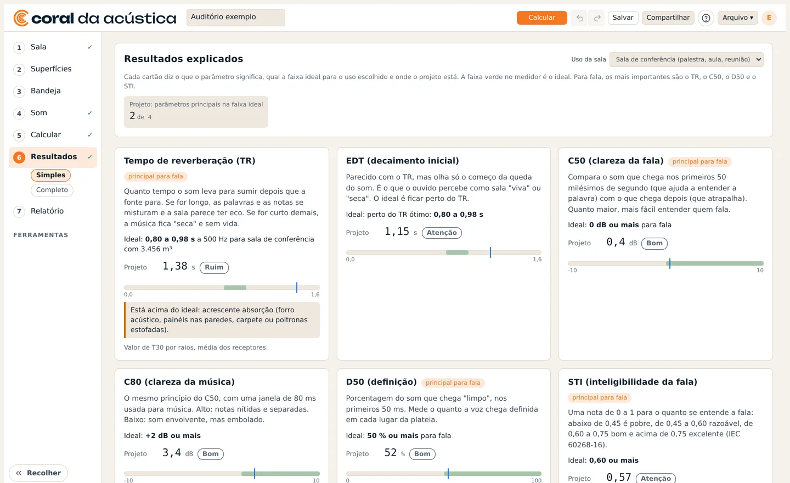Viewport: 790px width, 483px height.
Task: Click the Coral da Acústica logo icon
Action: (21, 18)
